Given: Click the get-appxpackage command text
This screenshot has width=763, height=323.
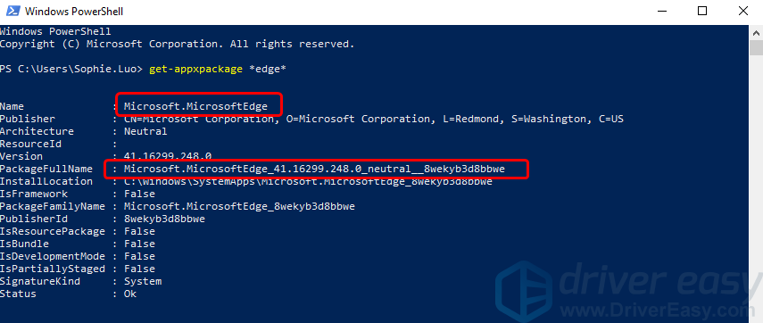Looking at the screenshot, I should [195, 69].
